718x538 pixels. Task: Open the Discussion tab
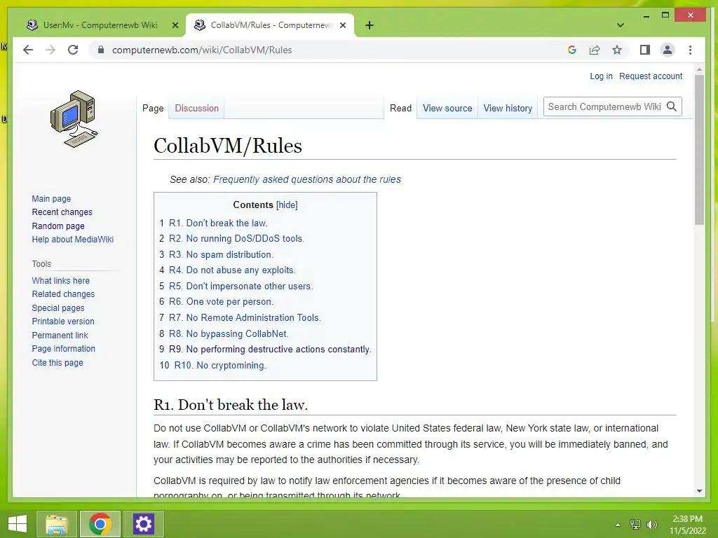pos(196,108)
